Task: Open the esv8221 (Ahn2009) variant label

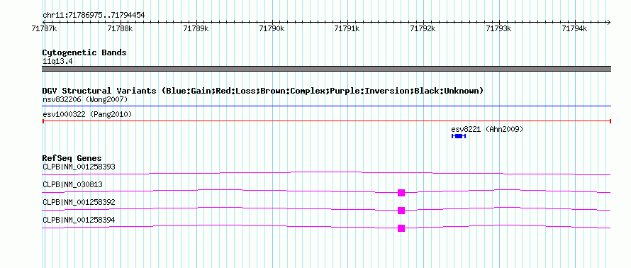Action: 487,129
